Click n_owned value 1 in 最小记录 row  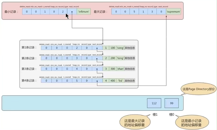point(45,12)
